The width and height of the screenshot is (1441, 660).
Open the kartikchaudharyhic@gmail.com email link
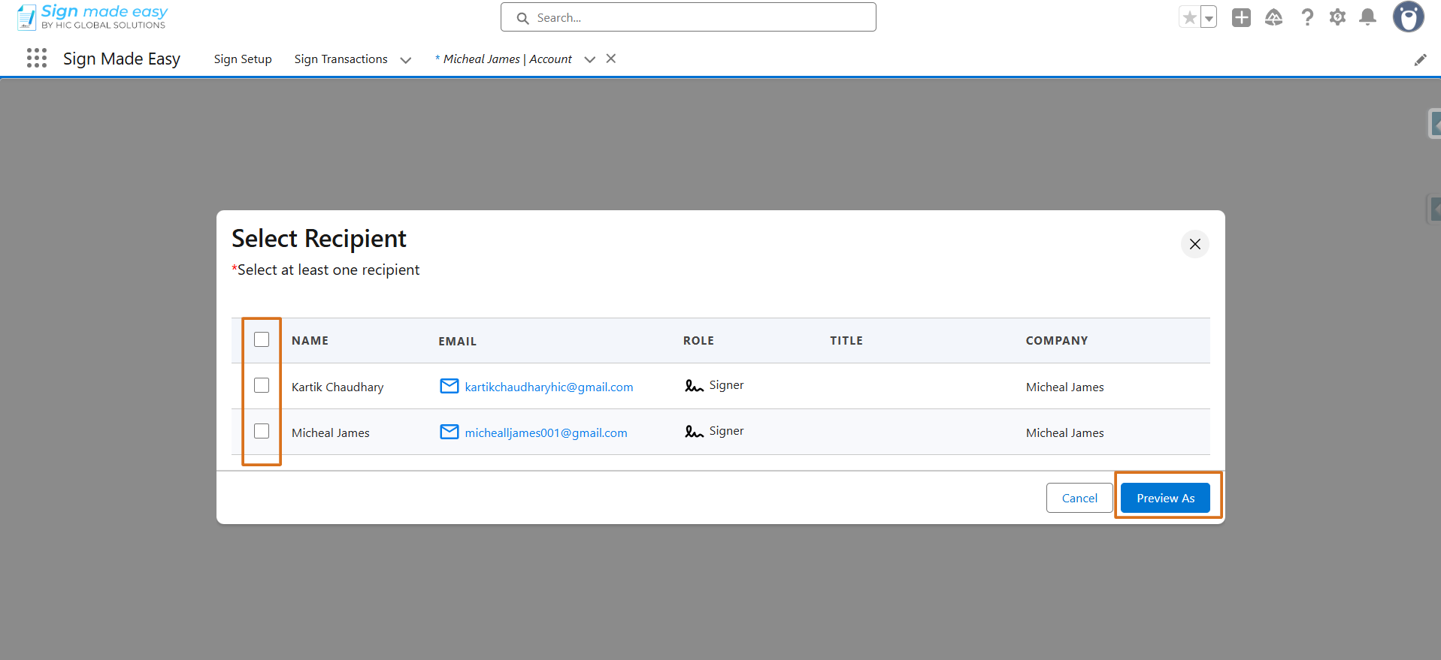coord(549,387)
